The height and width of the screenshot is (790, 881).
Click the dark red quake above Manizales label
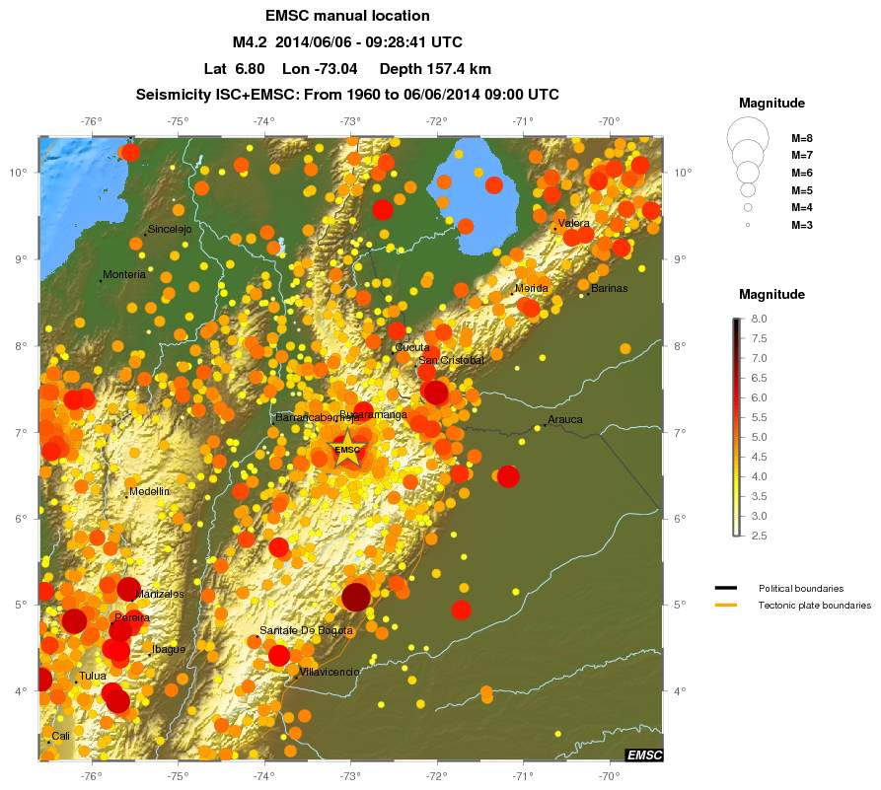[128, 589]
